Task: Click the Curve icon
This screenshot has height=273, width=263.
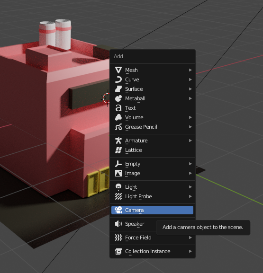Action: click(x=118, y=79)
